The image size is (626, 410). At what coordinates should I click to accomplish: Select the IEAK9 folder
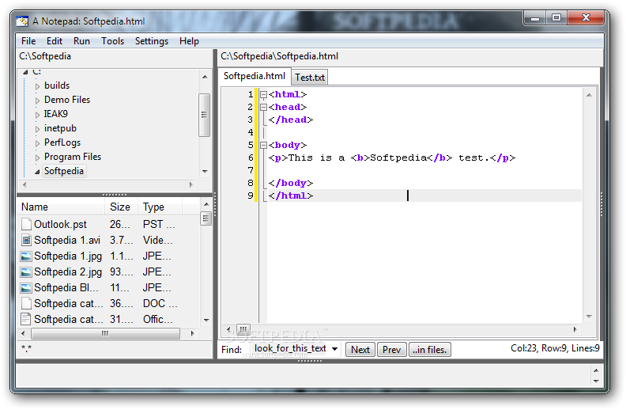tap(55, 114)
